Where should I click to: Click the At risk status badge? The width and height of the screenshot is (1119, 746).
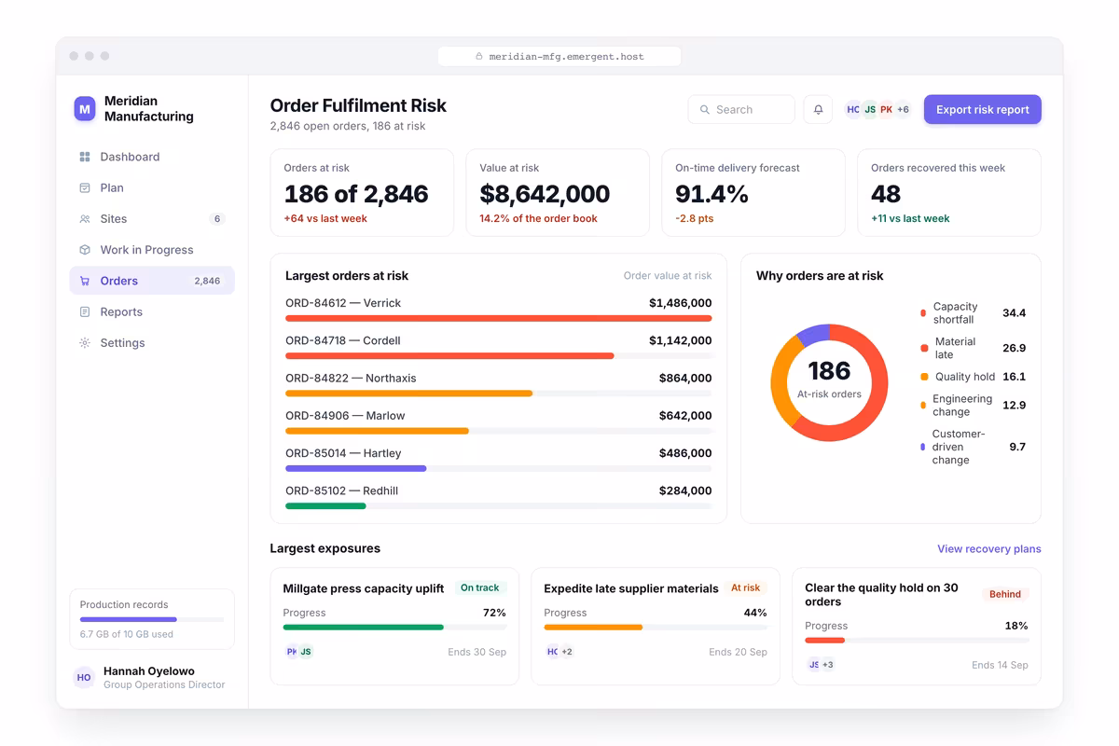pos(745,588)
